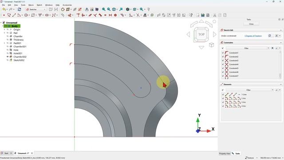Apply the symmetric constraint tool
This screenshot has width=284, height=160.
click(x=110, y=15)
